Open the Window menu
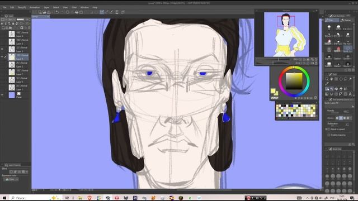358x201 pixels. [84, 7]
